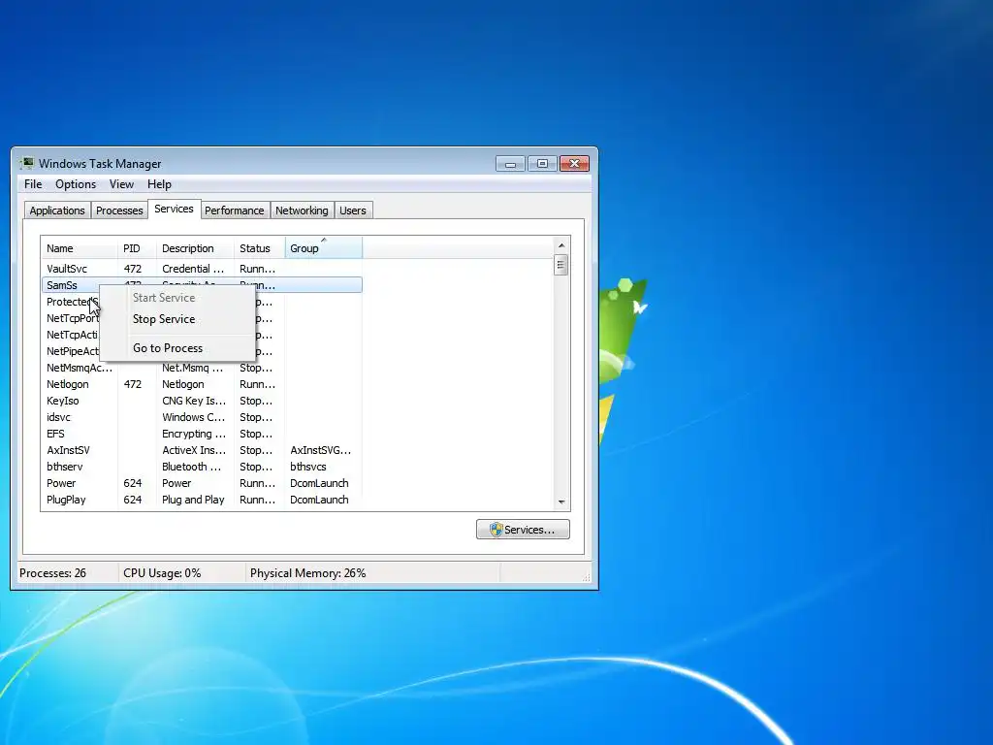The width and height of the screenshot is (993, 745).
Task: Select the VaultSvc service row
Action: pos(202,269)
